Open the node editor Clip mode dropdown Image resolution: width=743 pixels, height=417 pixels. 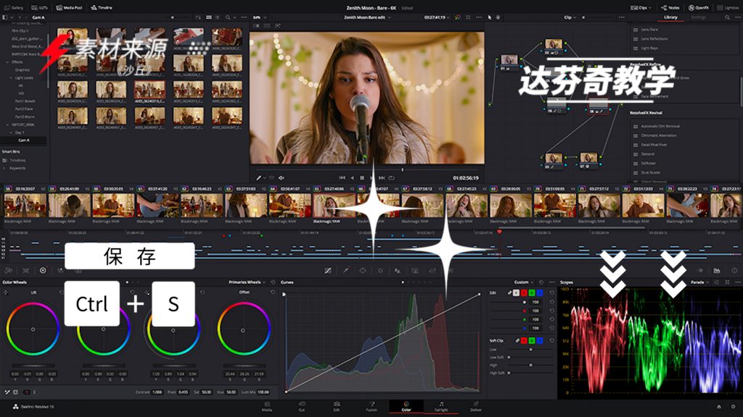tap(570, 17)
